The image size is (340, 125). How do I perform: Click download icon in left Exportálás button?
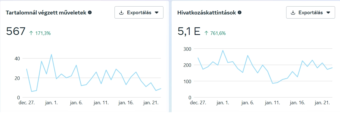point(122,13)
